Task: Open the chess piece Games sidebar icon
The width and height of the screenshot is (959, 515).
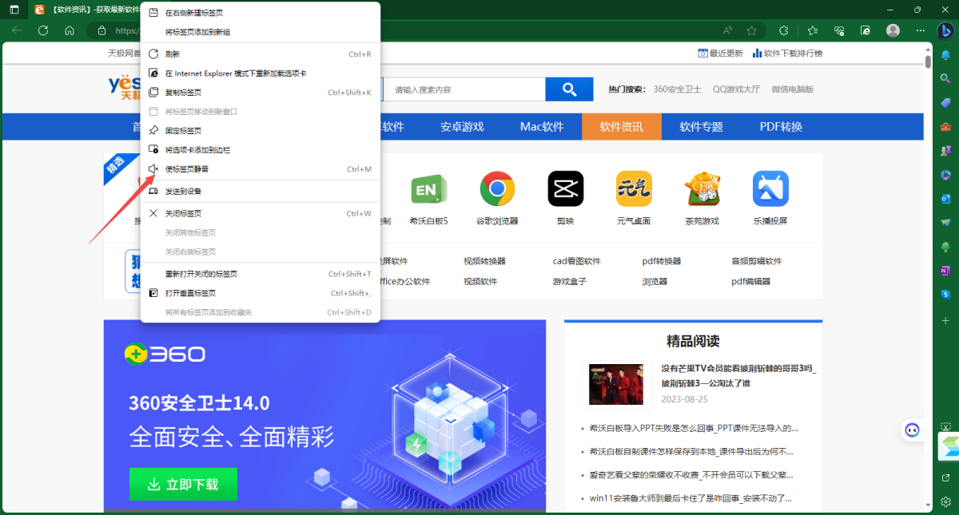Action: [945, 151]
